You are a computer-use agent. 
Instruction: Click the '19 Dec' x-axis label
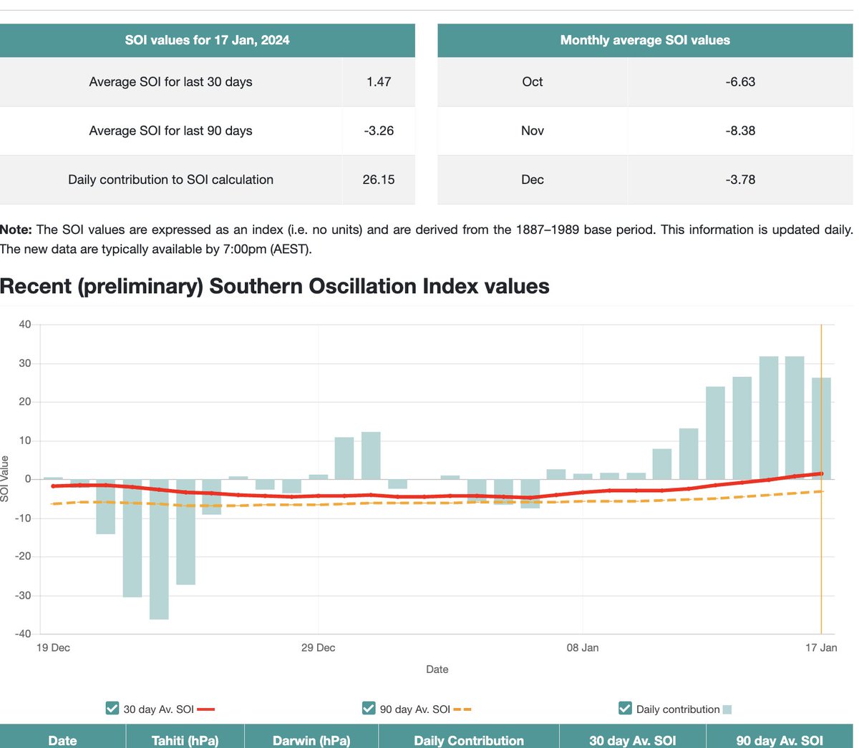point(53,648)
